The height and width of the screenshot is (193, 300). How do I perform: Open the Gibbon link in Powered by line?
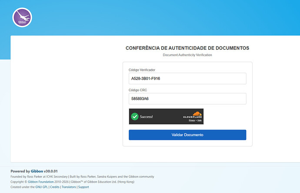click(37, 171)
